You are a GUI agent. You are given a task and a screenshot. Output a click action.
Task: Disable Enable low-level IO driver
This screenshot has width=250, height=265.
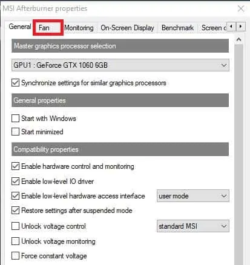coord(16,181)
